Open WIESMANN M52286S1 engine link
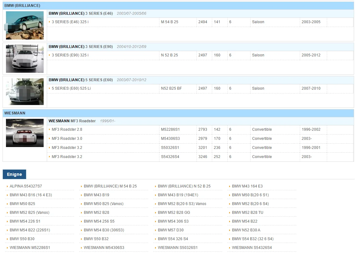This screenshot has height=253, width=356. pyautogui.click(x=30, y=248)
